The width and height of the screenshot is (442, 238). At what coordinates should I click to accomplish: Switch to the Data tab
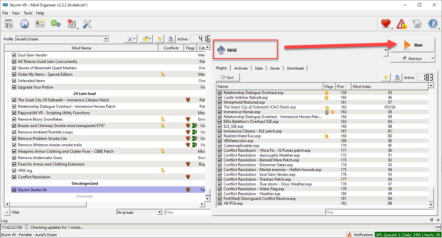coord(259,68)
